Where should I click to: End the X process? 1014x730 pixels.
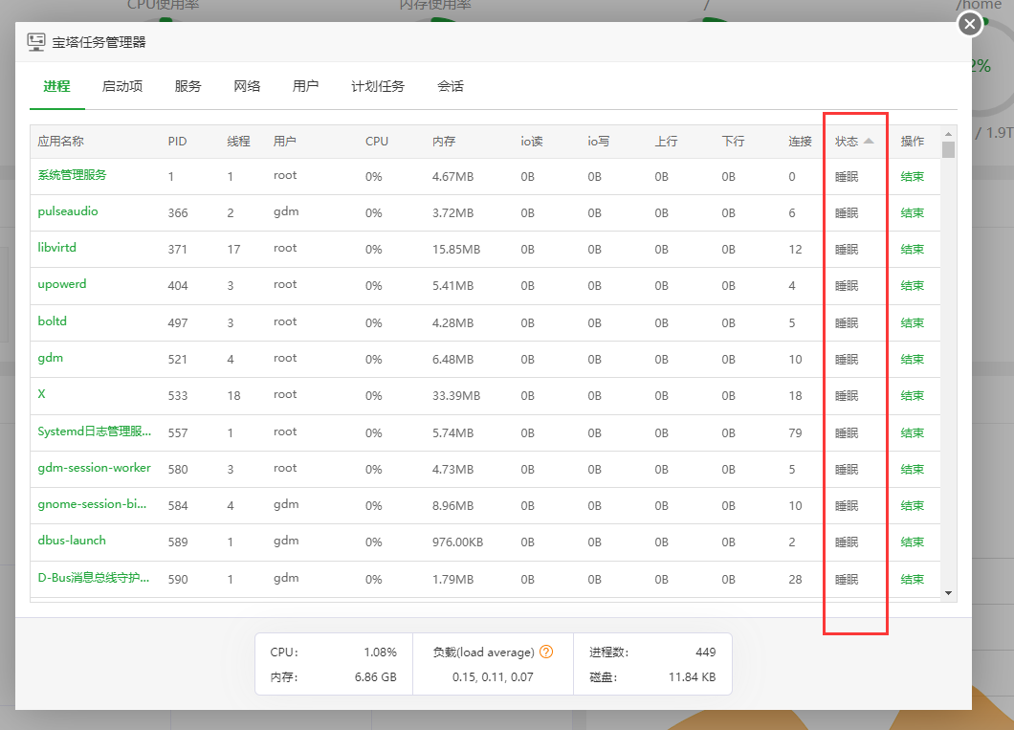tap(912, 396)
